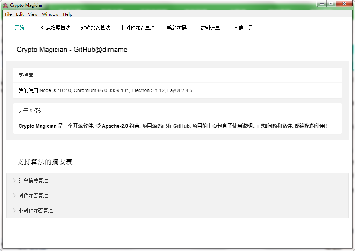Open the 其他工具 tab

243,28
